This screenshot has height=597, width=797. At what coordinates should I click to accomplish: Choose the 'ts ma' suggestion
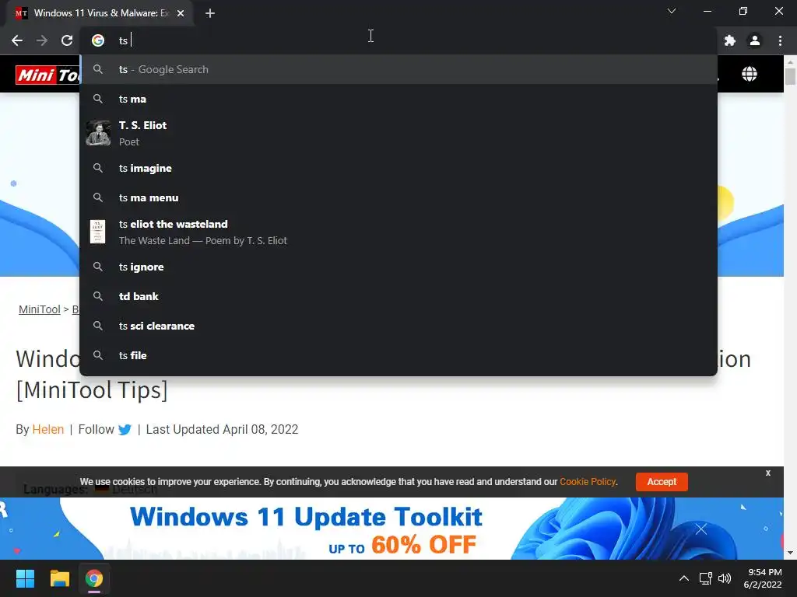click(398, 99)
